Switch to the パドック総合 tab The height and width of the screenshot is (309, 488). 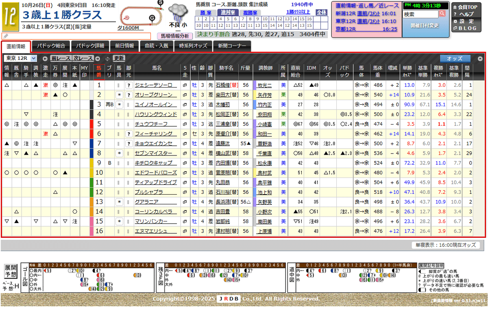click(x=51, y=46)
